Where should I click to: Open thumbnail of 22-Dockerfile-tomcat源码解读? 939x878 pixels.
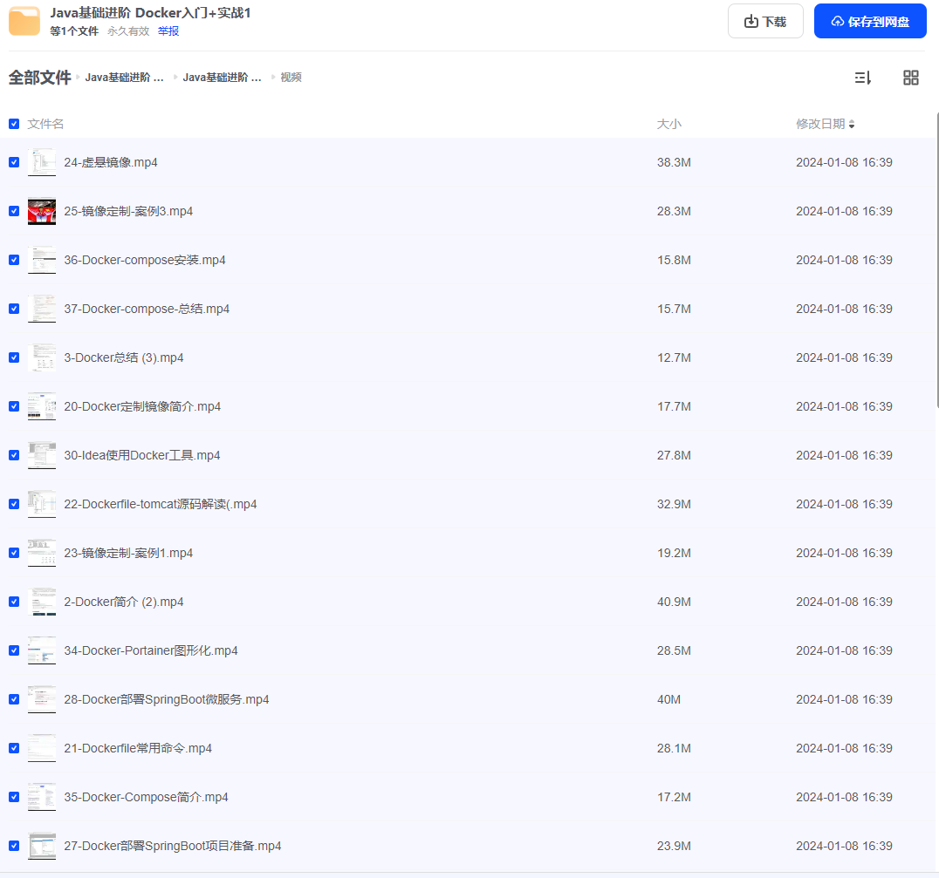42,504
